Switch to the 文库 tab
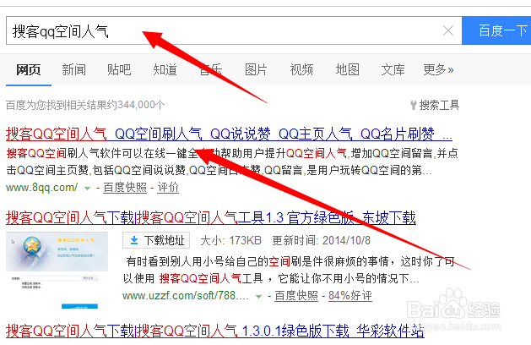Image resolution: width=531 pixels, height=345 pixels. pos(393,69)
